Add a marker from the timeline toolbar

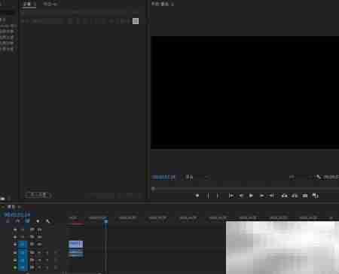38,221
